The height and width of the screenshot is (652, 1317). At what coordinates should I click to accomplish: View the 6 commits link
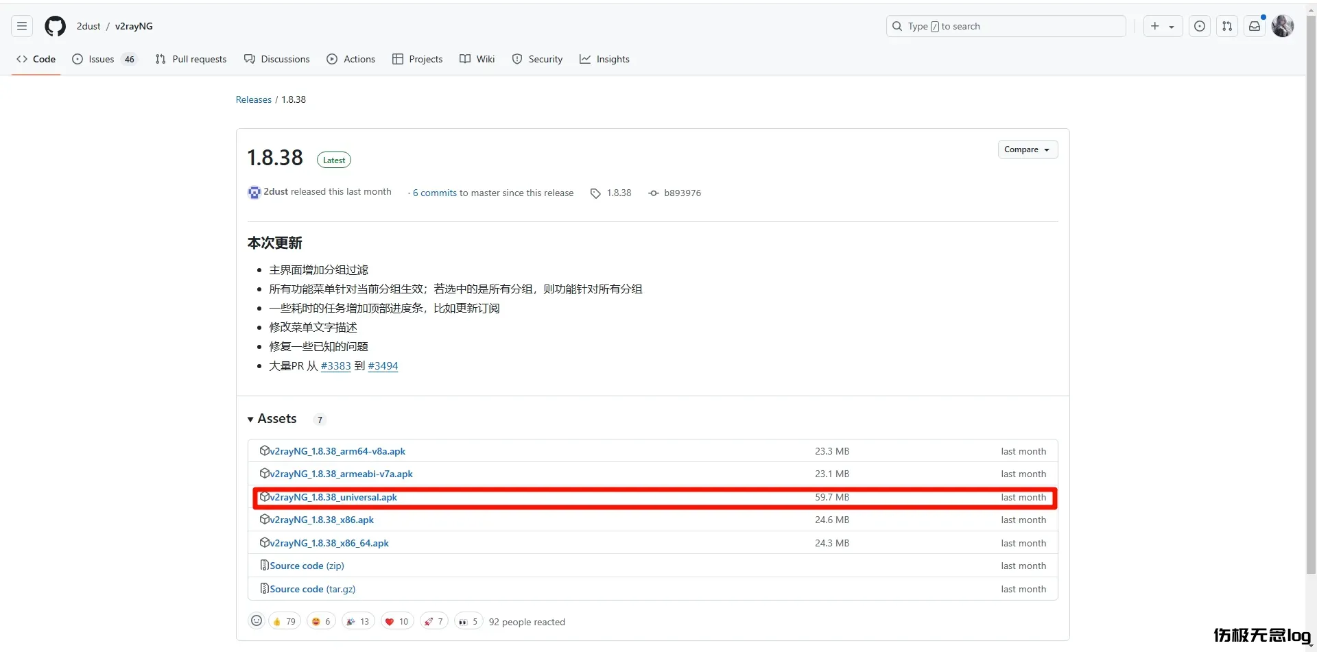pyautogui.click(x=435, y=193)
